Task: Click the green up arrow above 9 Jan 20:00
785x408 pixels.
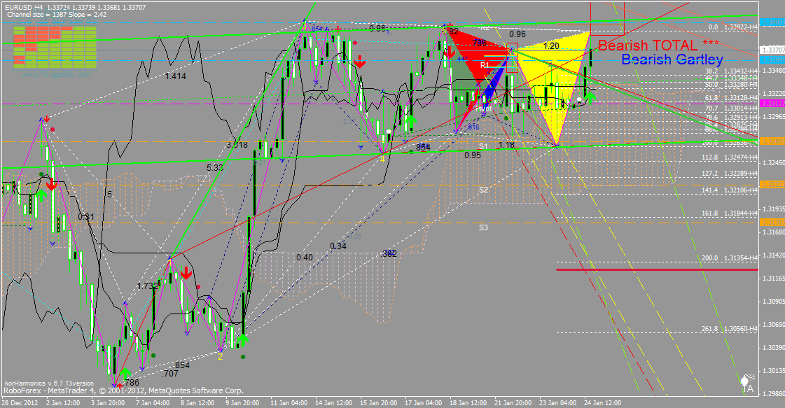Action: click(x=242, y=341)
